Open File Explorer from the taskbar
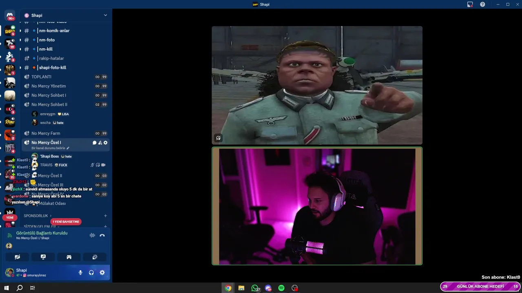The height and width of the screenshot is (293, 522). click(x=241, y=288)
